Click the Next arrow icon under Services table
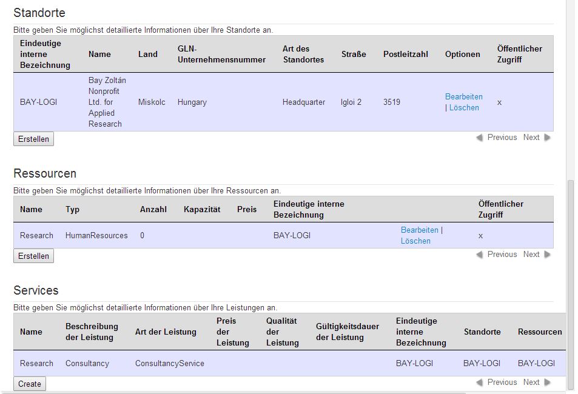 [548, 382]
